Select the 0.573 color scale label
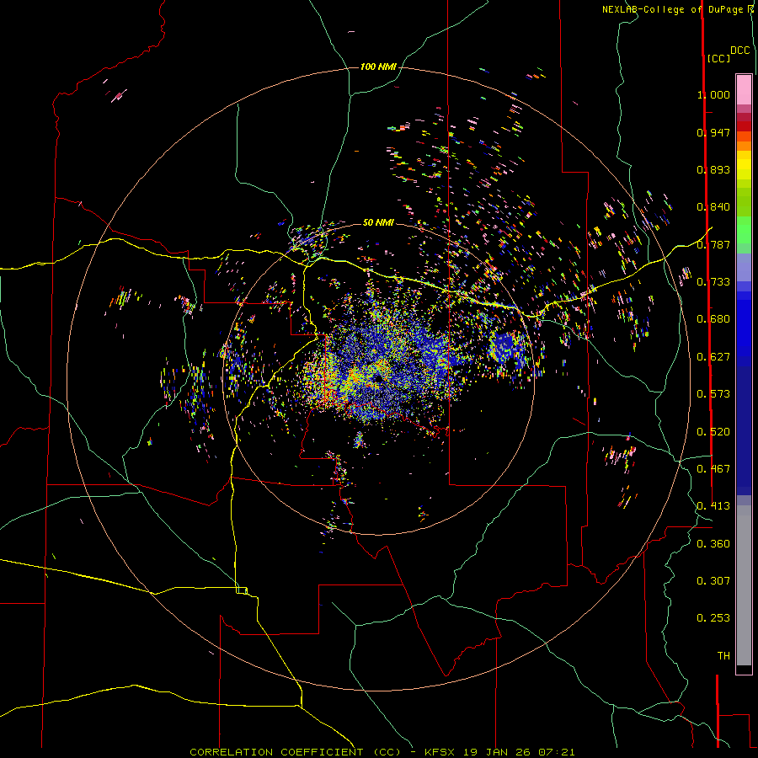758x758 pixels. pos(713,394)
